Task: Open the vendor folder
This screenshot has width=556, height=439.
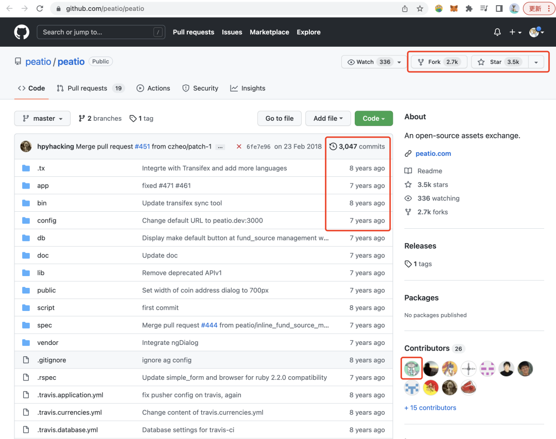Action: coord(48,343)
